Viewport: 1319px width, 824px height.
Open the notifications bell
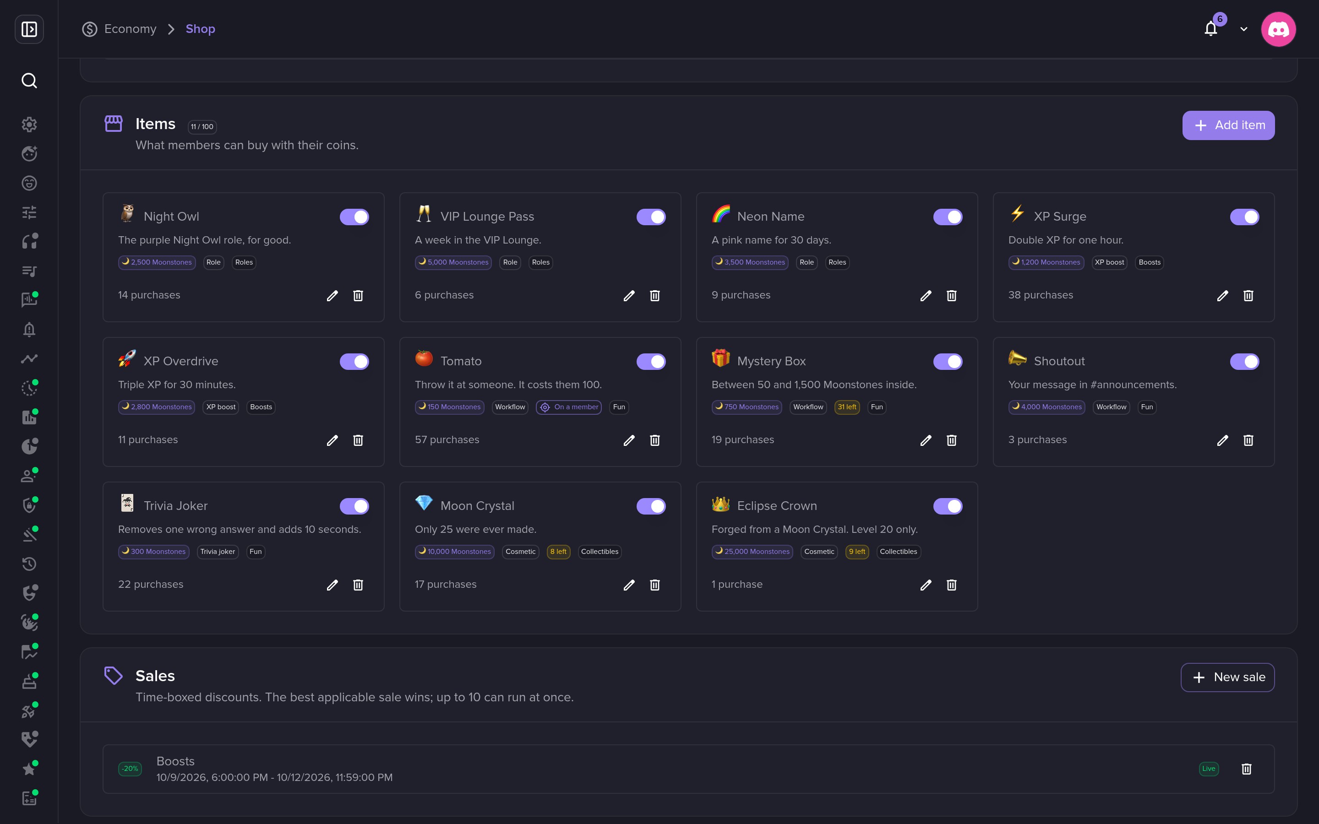pyautogui.click(x=1210, y=29)
